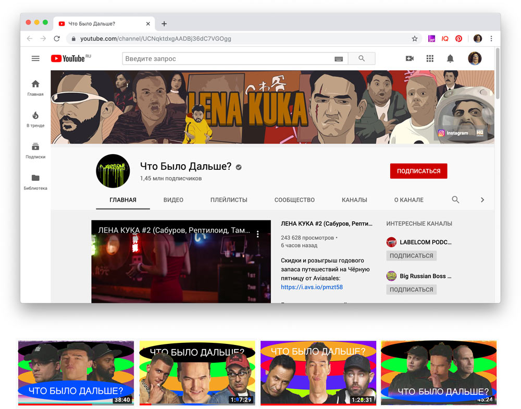Open the i.avs.io link in description
Image resolution: width=521 pixels, height=409 pixels.
[x=312, y=287]
